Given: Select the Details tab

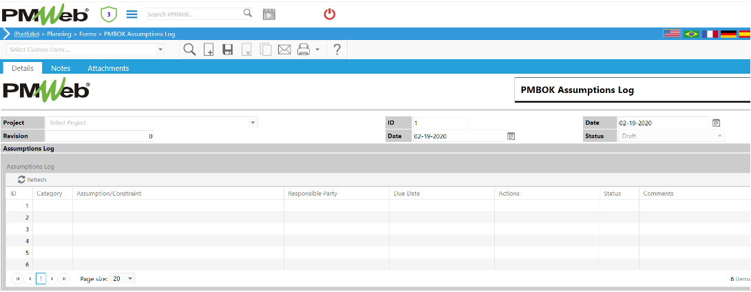Looking at the screenshot, I should tap(23, 68).
